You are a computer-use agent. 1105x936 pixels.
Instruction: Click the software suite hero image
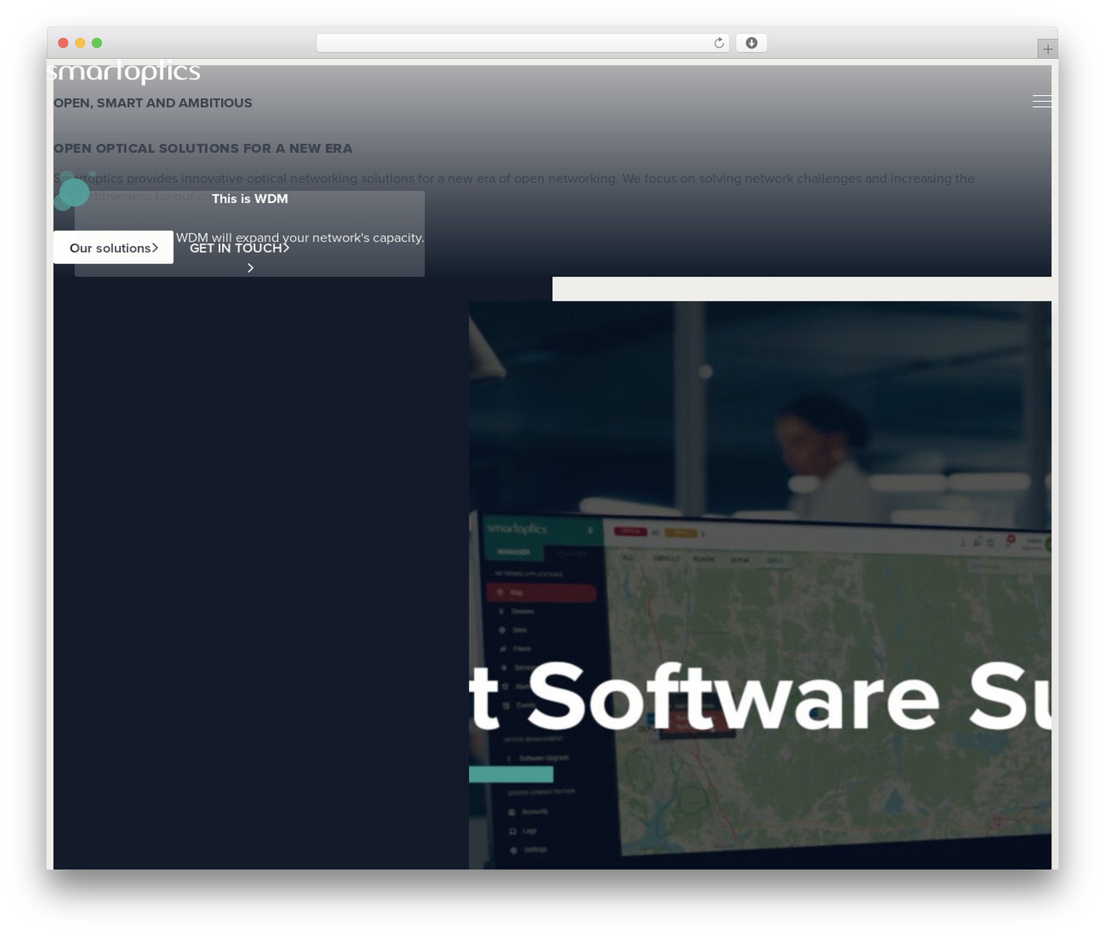click(x=760, y=585)
